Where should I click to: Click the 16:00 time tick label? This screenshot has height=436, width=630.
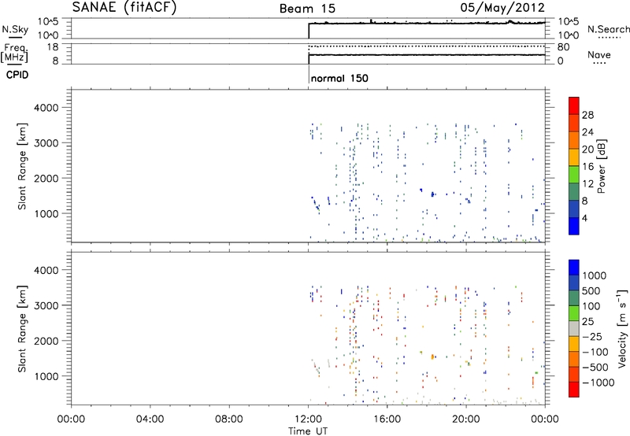point(387,419)
